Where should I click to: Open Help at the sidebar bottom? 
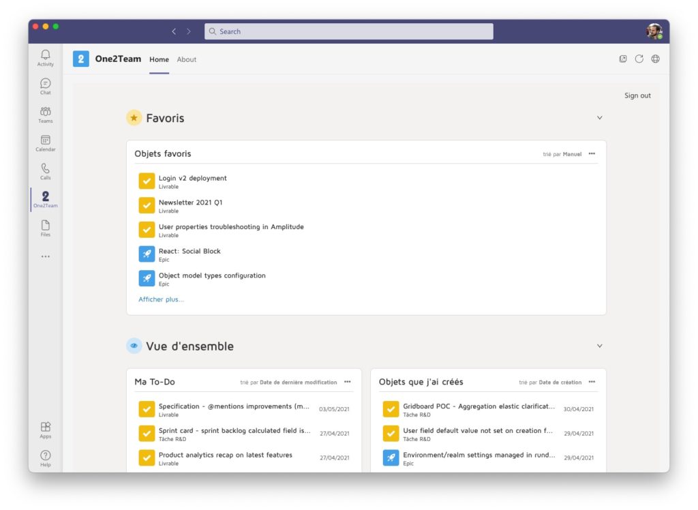46,458
